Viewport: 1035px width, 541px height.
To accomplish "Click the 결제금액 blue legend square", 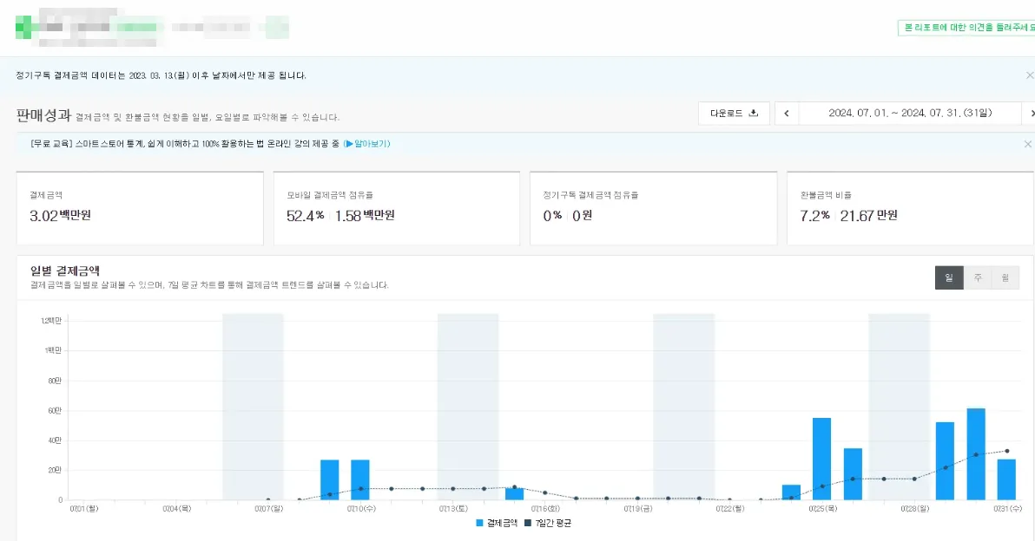I will (x=479, y=523).
